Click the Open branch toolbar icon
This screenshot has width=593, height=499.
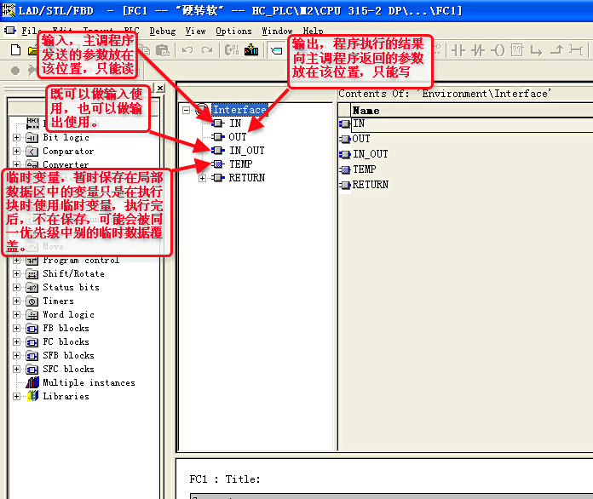536,50
